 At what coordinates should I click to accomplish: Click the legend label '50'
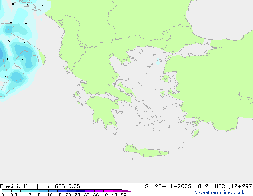pos(123,194)
